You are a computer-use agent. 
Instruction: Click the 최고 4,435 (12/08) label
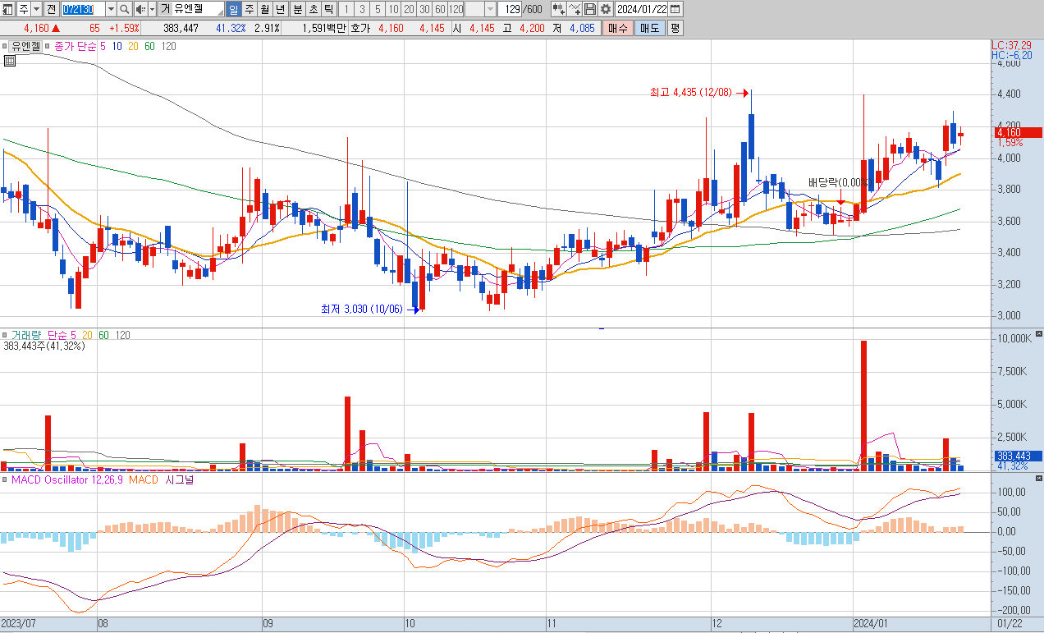[x=690, y=94]
